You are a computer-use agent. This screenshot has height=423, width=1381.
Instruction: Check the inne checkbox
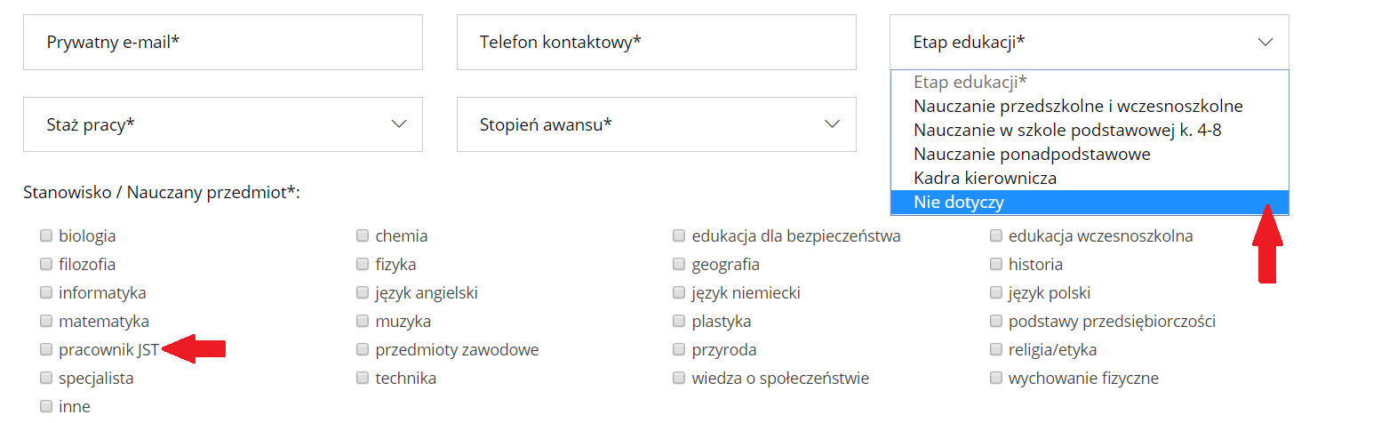pos(46,407)
